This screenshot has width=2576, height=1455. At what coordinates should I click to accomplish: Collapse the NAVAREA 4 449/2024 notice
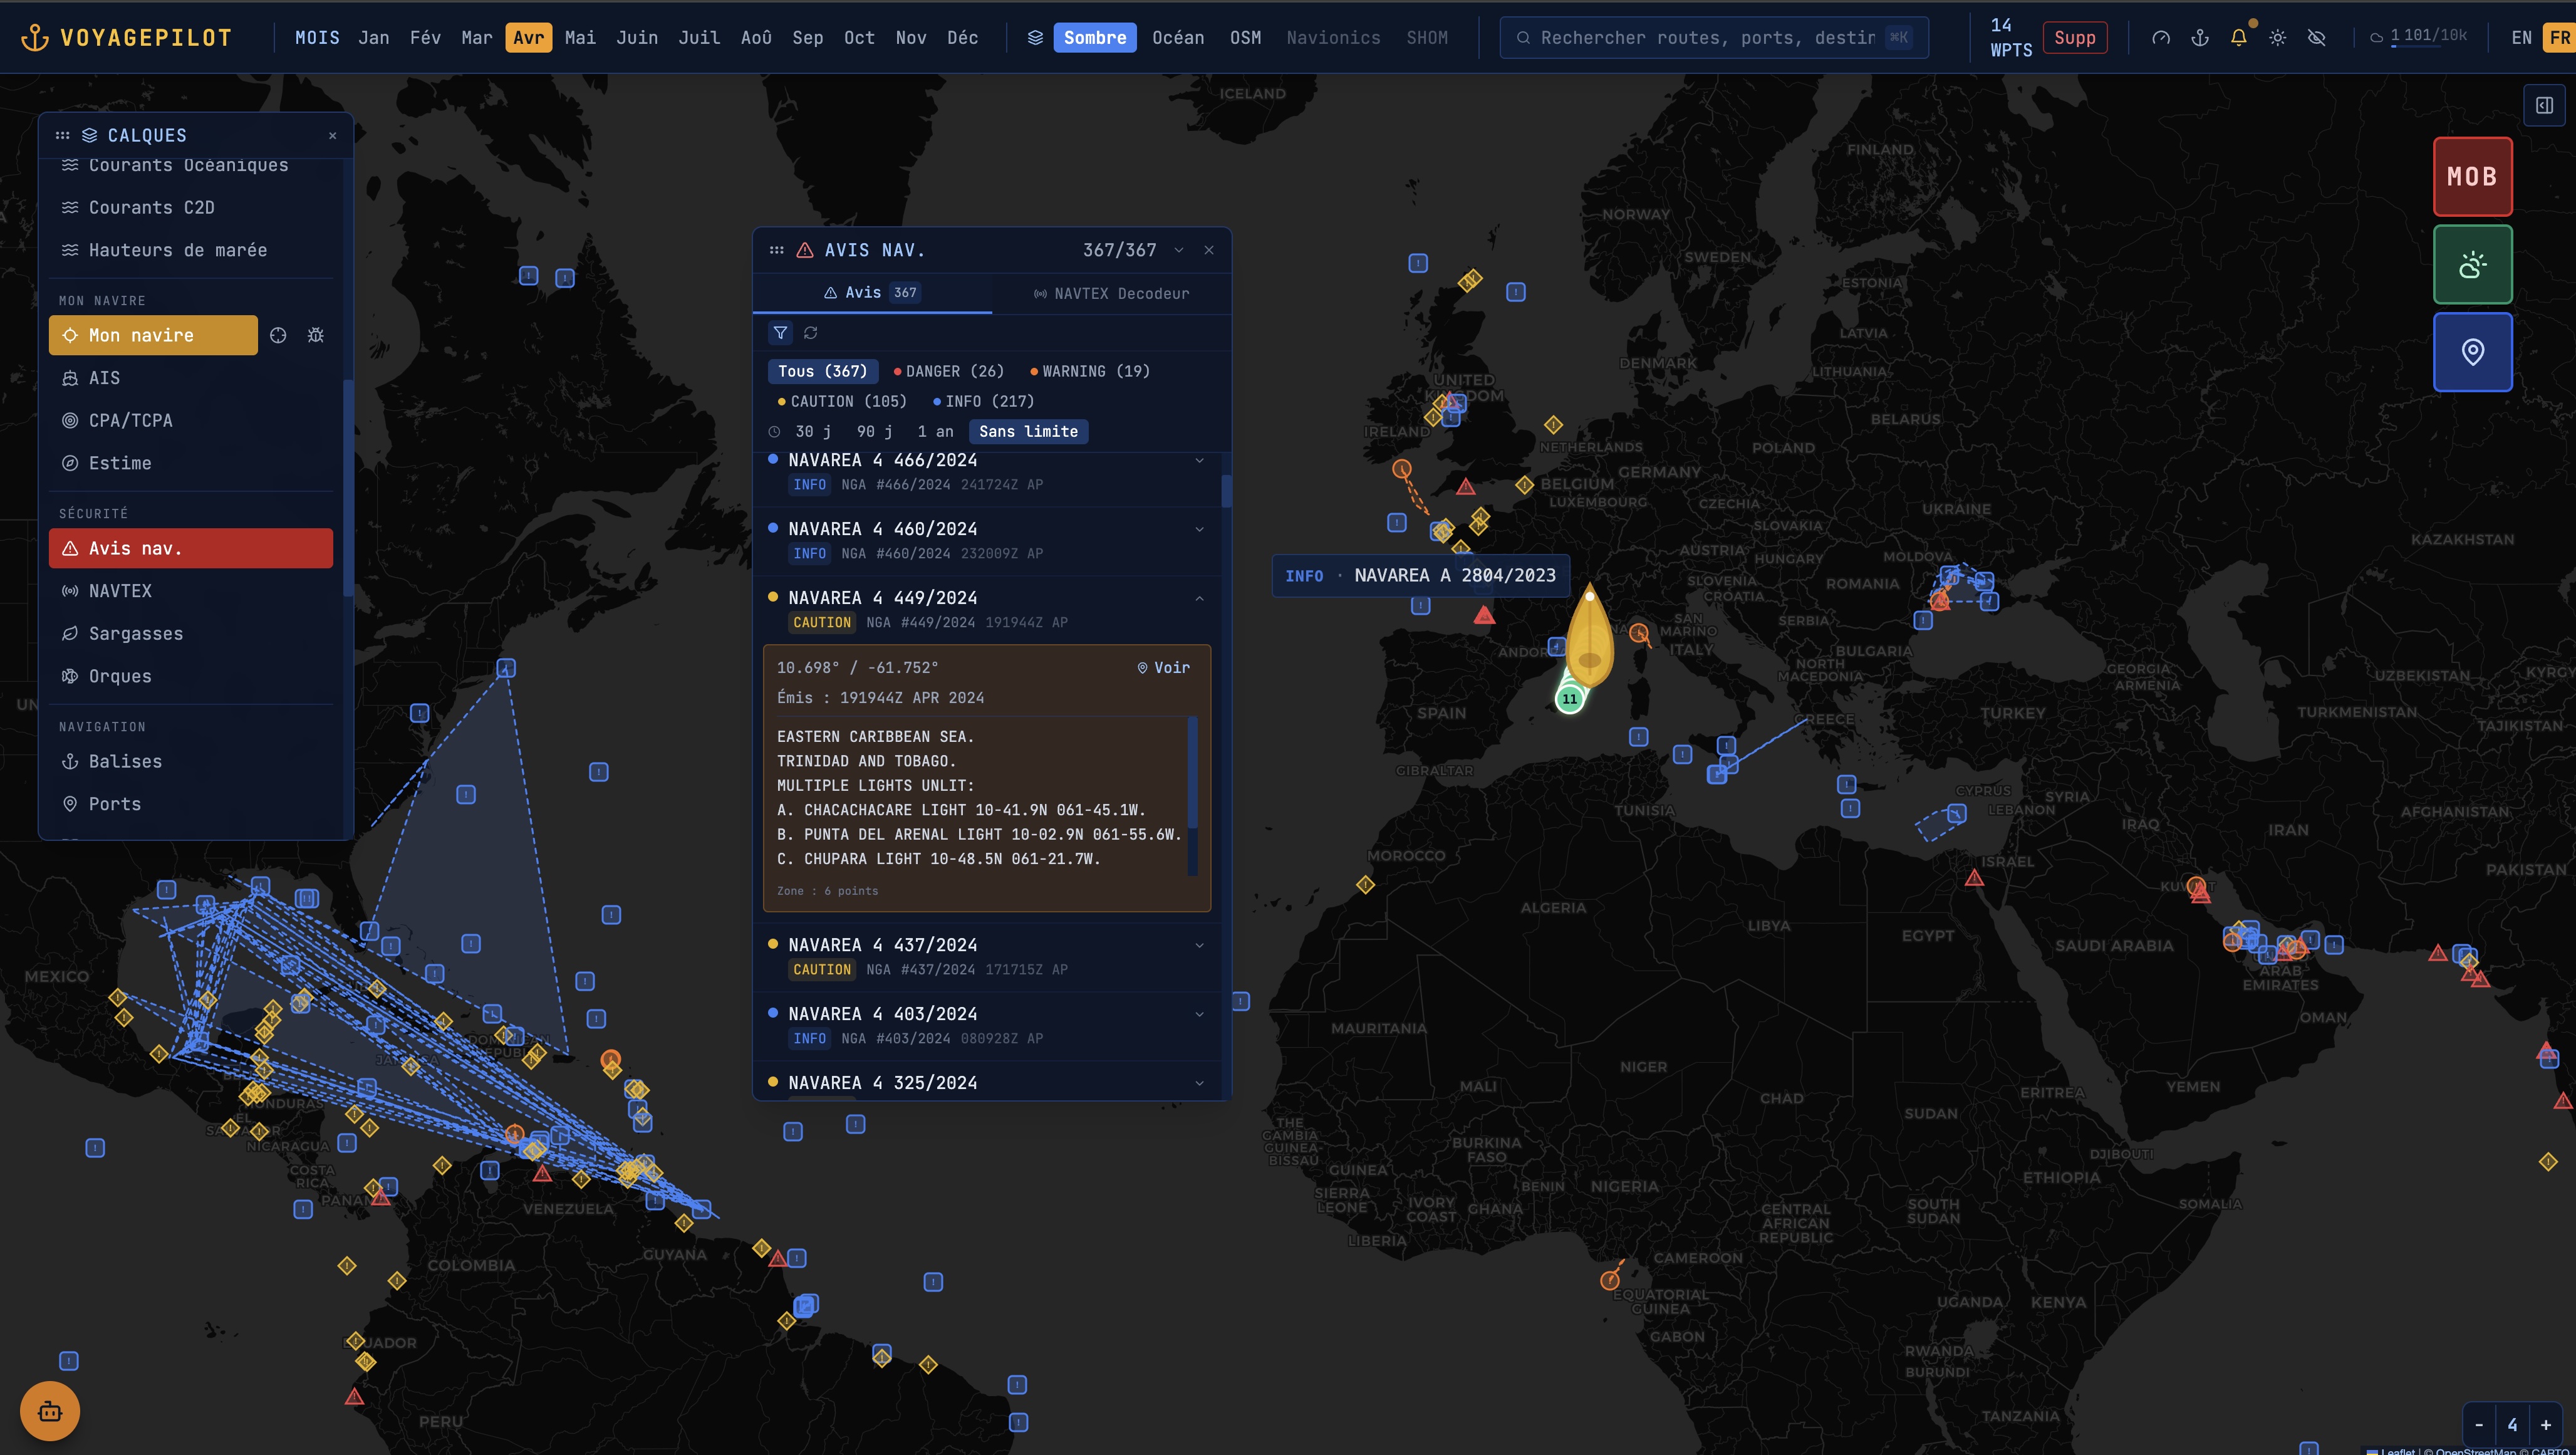(x=1199, y=597)
